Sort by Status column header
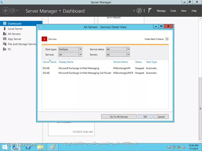202x151 pixels. [138, 62]
